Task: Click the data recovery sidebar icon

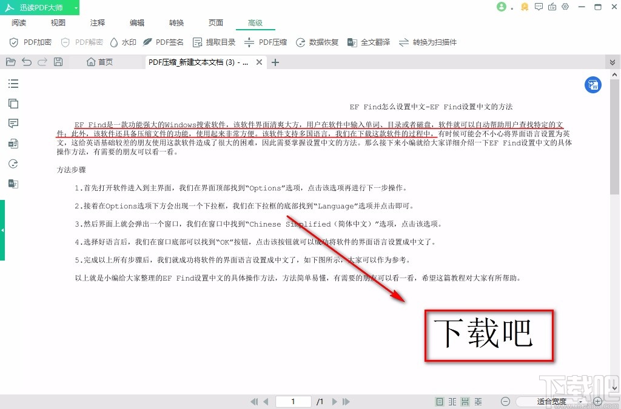Action: click(13, 164)
